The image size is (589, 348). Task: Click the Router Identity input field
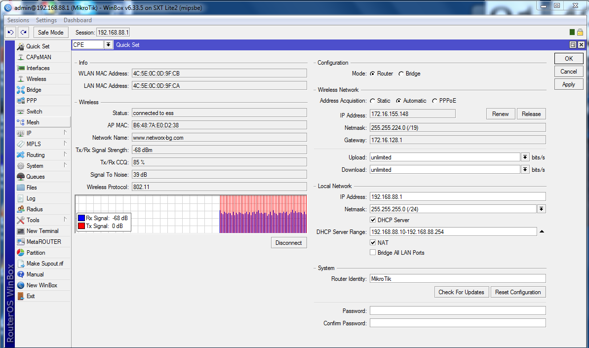point(457,278)
